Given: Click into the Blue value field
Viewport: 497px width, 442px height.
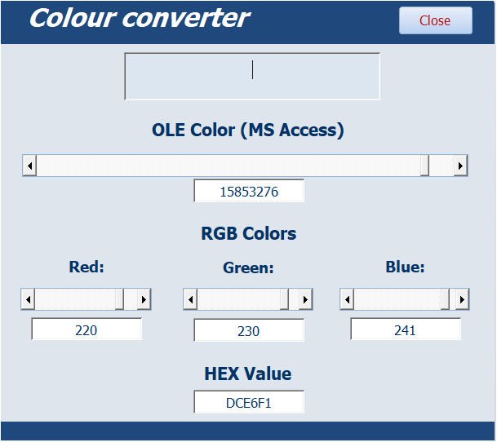Looking at the screenshot, I should tap(406, 329).
